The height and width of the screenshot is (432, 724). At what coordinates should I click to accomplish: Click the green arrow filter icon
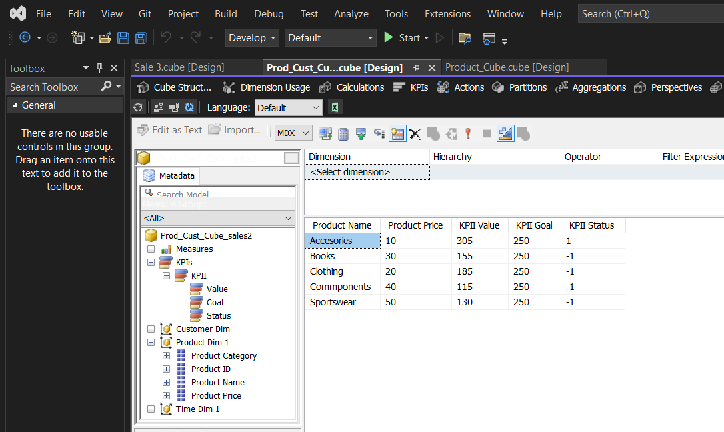pos(361,134)
